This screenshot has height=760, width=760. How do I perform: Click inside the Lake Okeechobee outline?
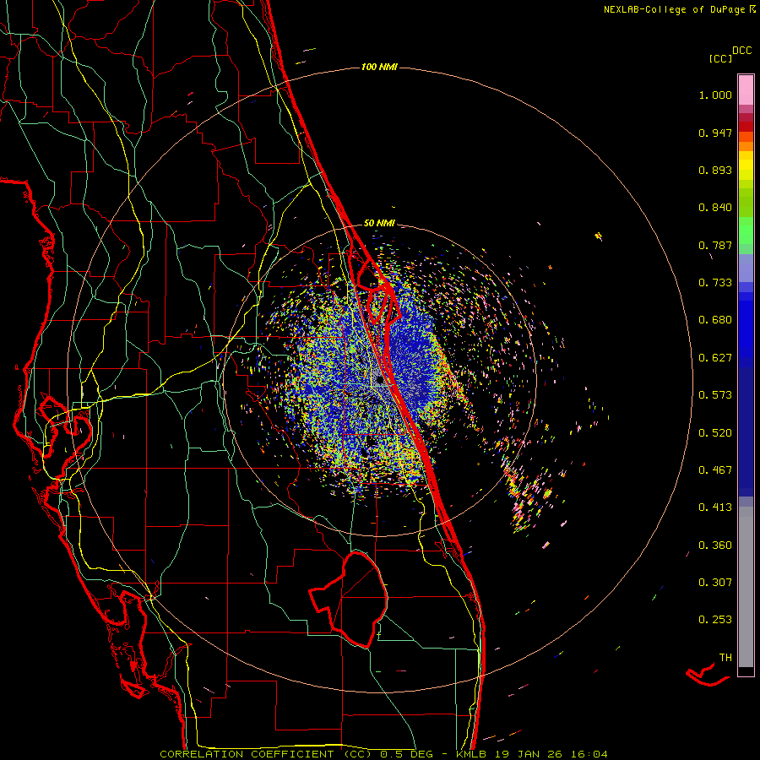(x=359, y=599)
